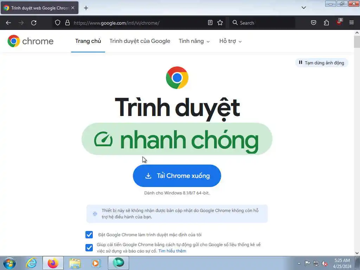This screenshot has height=270, width=360.
Task: Reload the current page
Action: point(34,23)
